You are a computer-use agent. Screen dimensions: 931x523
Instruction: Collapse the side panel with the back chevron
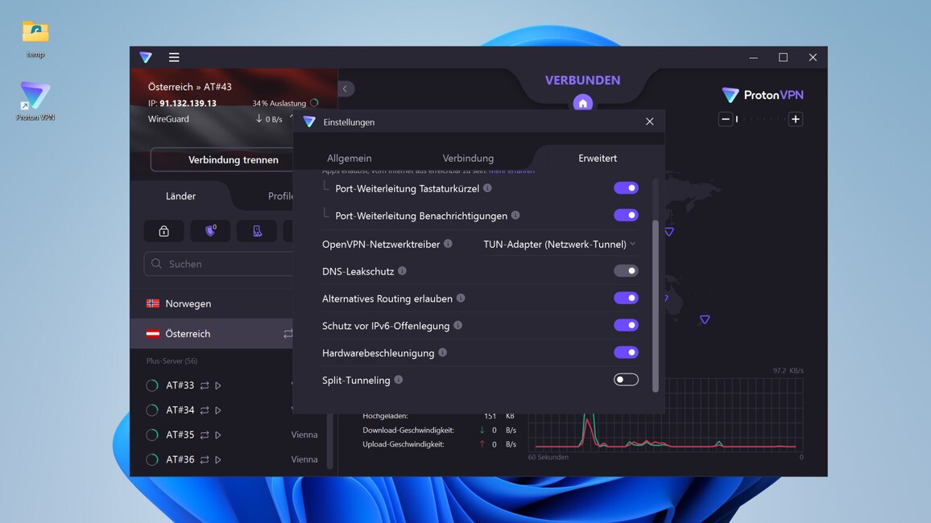point(346,89)
